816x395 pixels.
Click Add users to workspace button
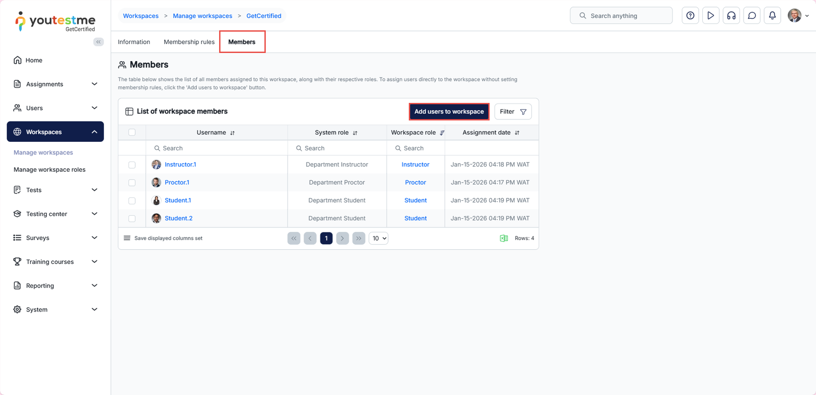tap(449, 112)
